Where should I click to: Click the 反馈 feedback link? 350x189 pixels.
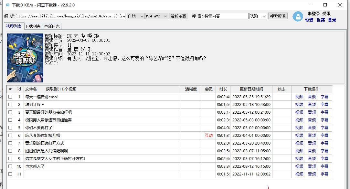[x=321, y=20]
